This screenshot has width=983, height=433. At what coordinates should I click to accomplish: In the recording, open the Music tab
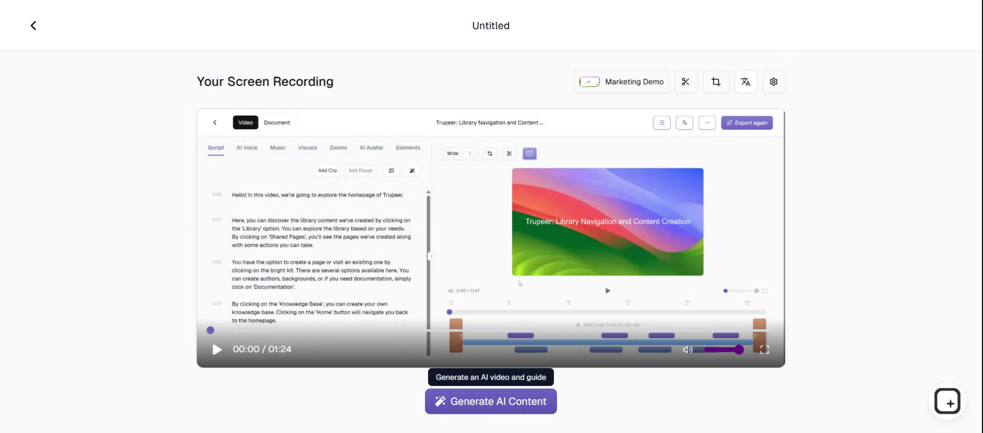pos(277,148)
